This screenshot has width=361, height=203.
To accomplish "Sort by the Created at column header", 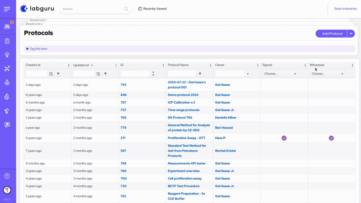I will [33, 65].
